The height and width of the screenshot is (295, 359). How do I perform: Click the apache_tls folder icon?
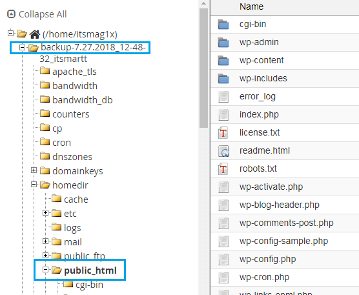point(45,71)
